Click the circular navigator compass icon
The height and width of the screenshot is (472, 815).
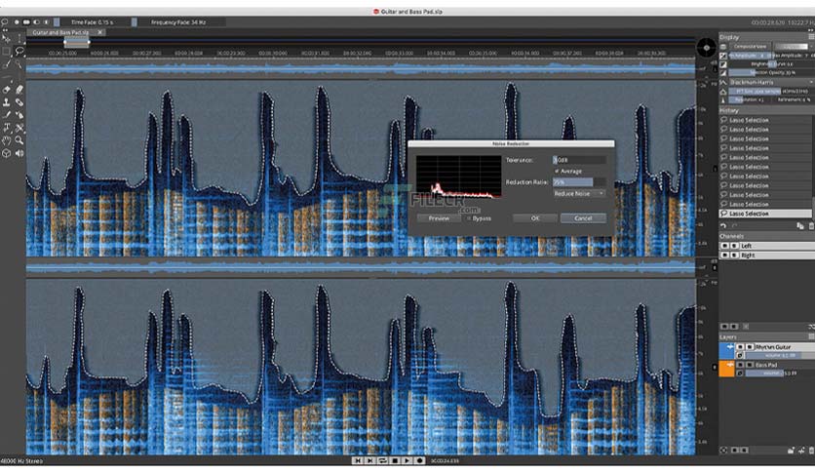(x=707, y=48)
